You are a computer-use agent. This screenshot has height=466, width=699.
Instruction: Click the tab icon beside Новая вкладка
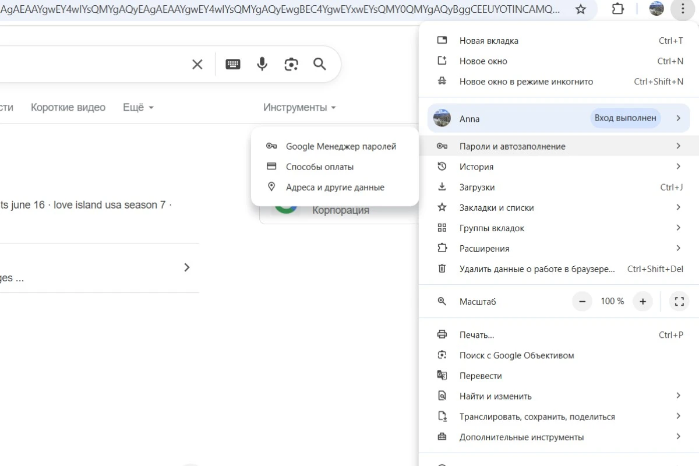pyautogui.click(x=442, y=40)
